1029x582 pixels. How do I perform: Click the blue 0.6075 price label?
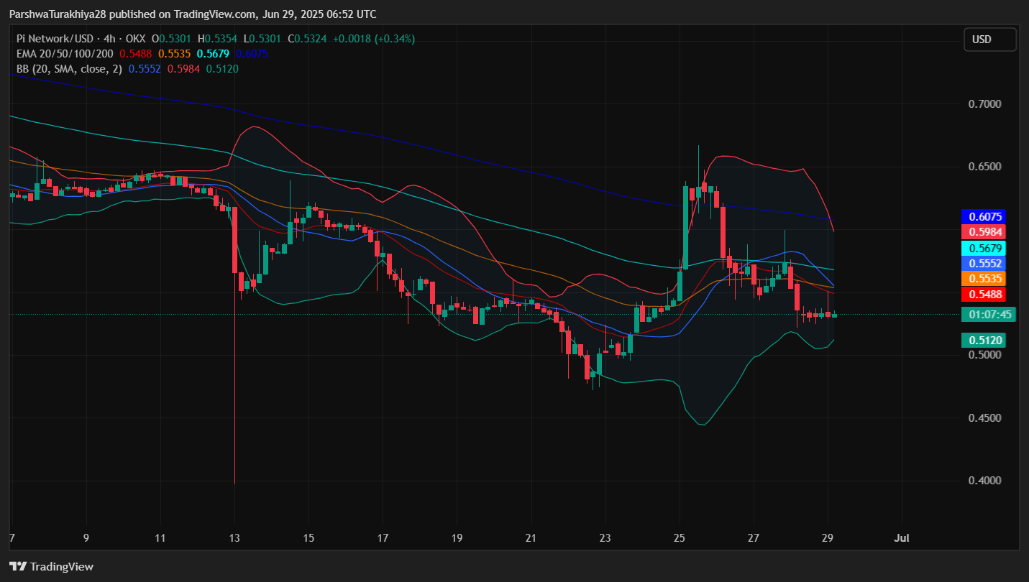coord(982,216)
